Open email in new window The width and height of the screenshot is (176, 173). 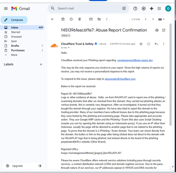(164, 30)
